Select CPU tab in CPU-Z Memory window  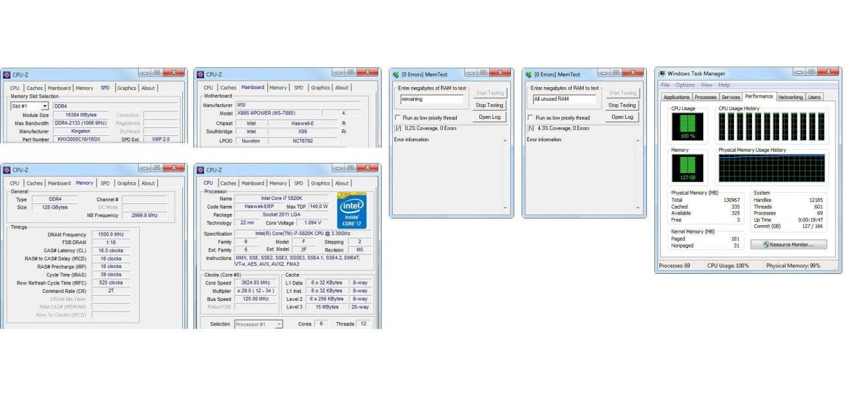click(15, 183)
